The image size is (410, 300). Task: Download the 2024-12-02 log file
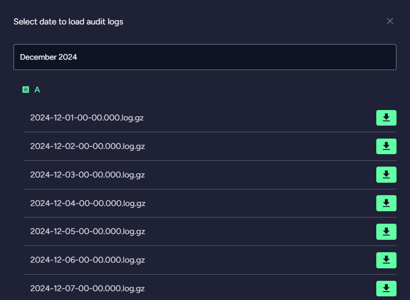[x=386, y=146]
